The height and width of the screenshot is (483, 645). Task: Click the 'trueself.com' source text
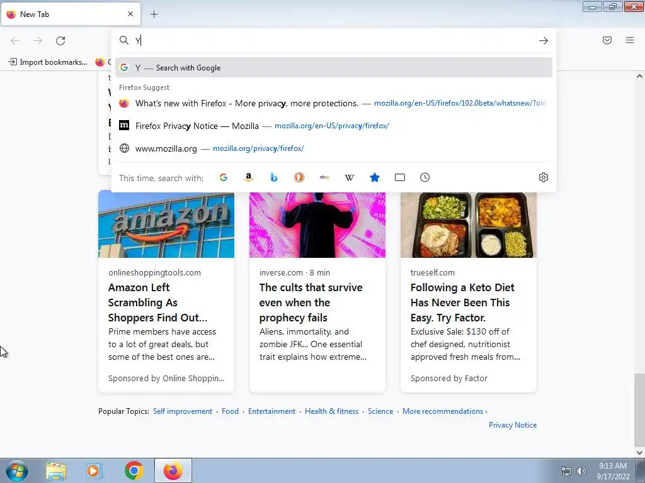432,273
